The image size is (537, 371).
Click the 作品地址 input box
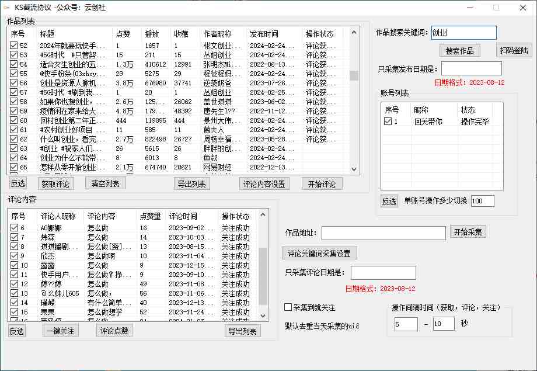[382, 232]
